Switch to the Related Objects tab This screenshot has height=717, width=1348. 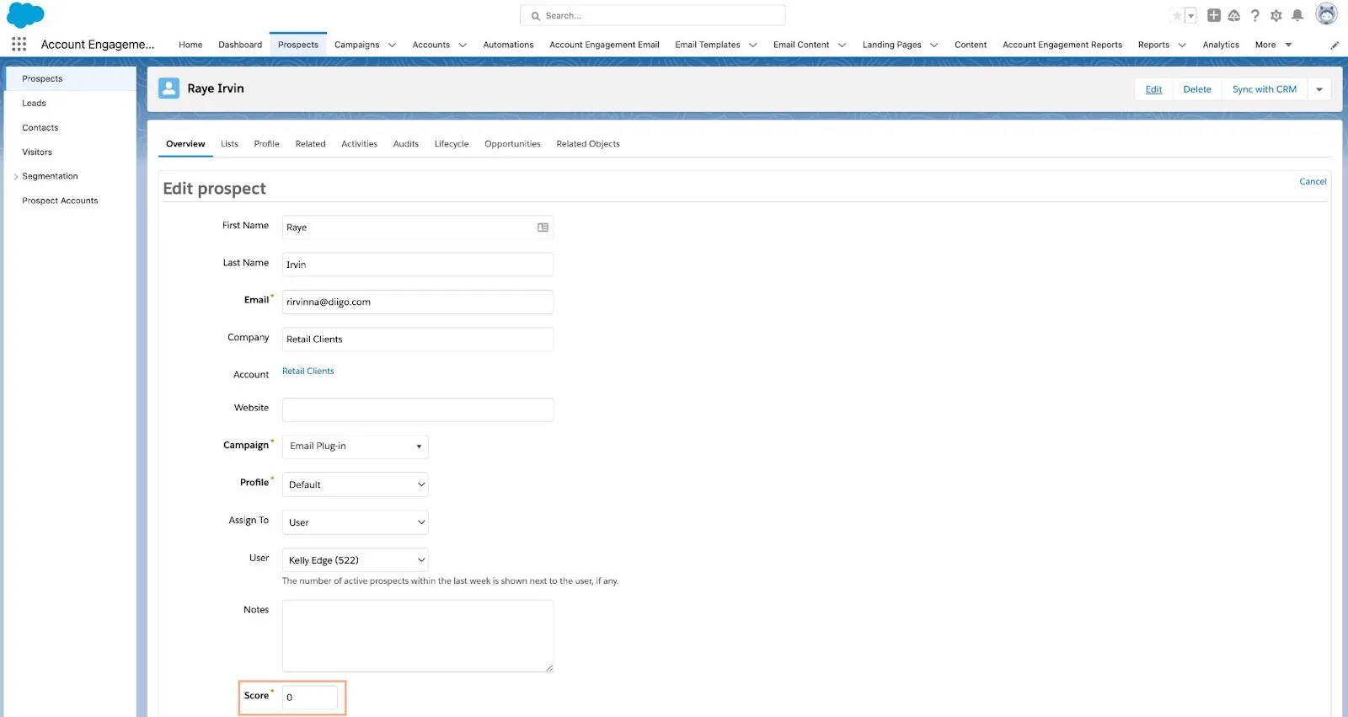tap(588, 144)
